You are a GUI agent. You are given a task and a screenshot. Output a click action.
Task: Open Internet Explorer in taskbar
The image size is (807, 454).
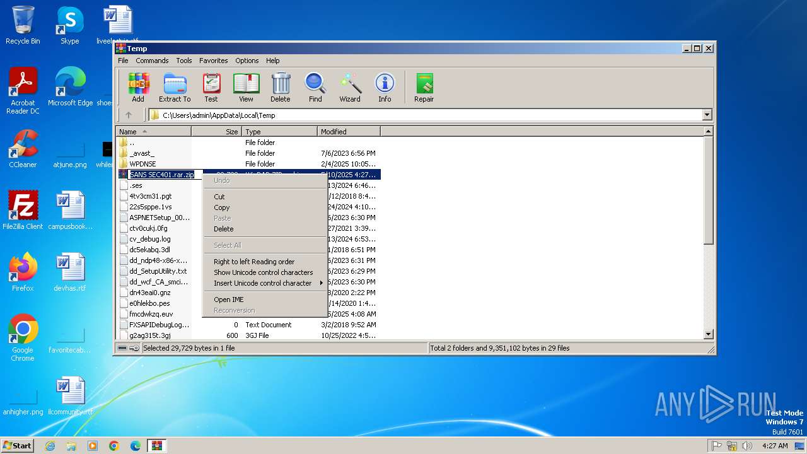(x=50, y=446)
